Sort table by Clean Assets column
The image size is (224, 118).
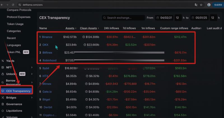(x=89, y=28)
